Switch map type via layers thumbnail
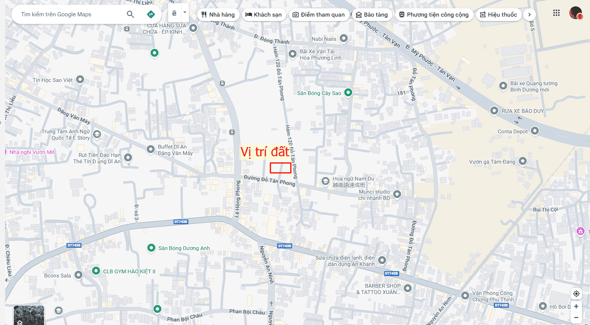Viewport: 590px width, 325px height. (x=29, y=315)
